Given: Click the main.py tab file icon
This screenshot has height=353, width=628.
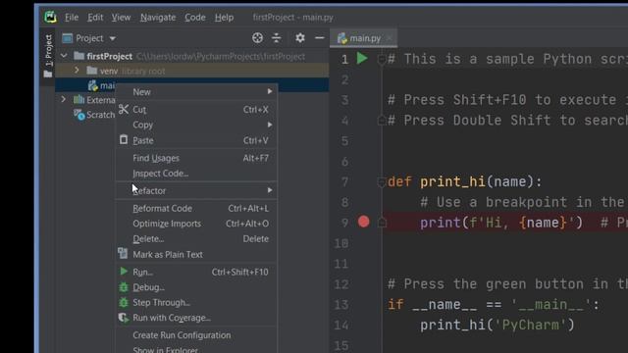Looking at the screenshot, I should pos(342,38).
